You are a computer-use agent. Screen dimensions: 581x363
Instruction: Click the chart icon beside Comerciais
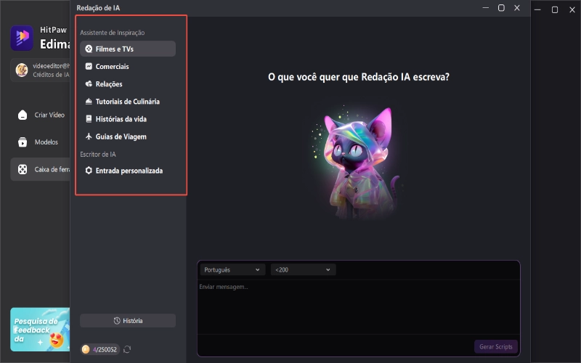(89, 66)
